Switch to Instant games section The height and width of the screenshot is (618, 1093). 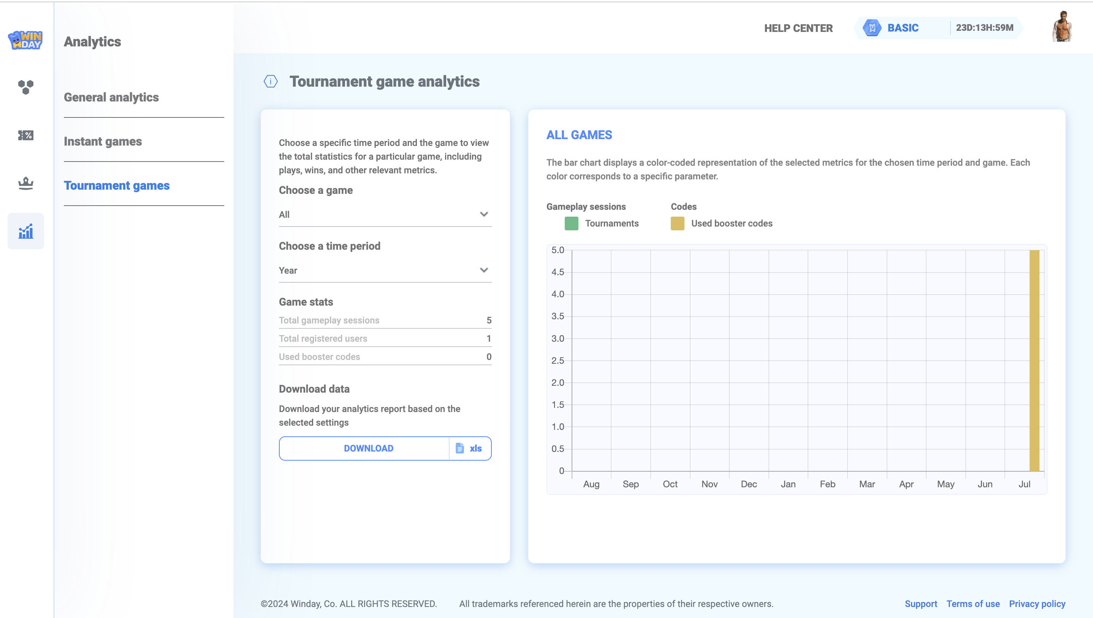[103, 141]
